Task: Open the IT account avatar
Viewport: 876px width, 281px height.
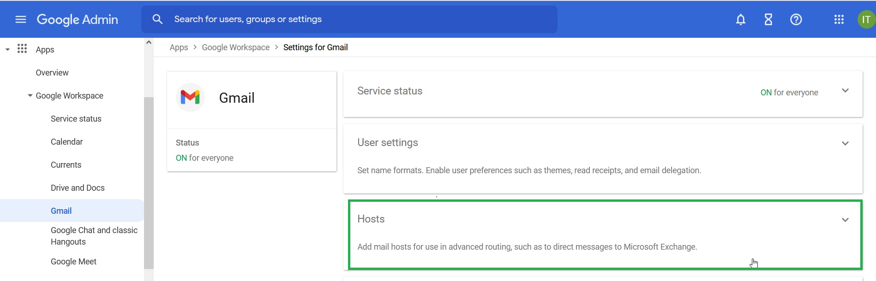Action: pyautogui.click(x=866, y=19)
